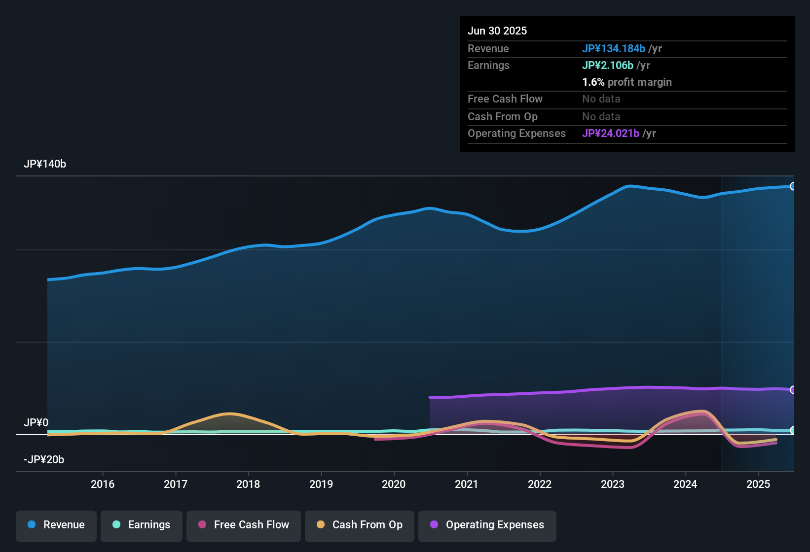Click the JP¥134.184b revenue value
The image size is (810, 552).
[614, 48]
